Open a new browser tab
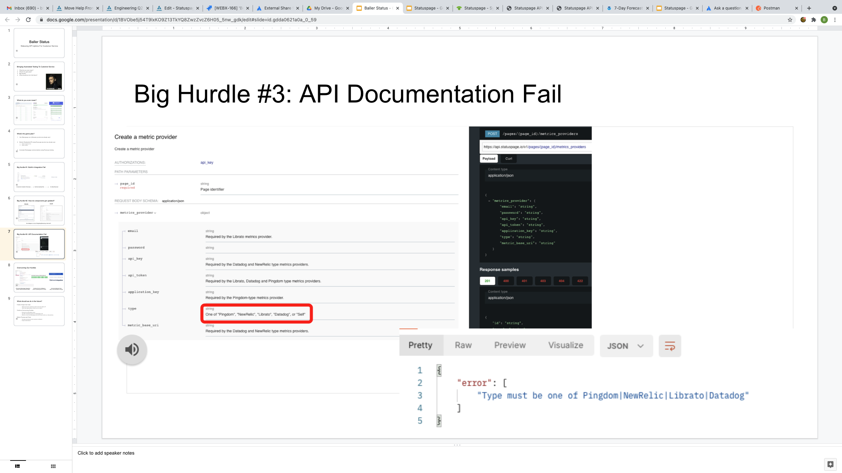 pyautogui.click(x=809, y=8)
